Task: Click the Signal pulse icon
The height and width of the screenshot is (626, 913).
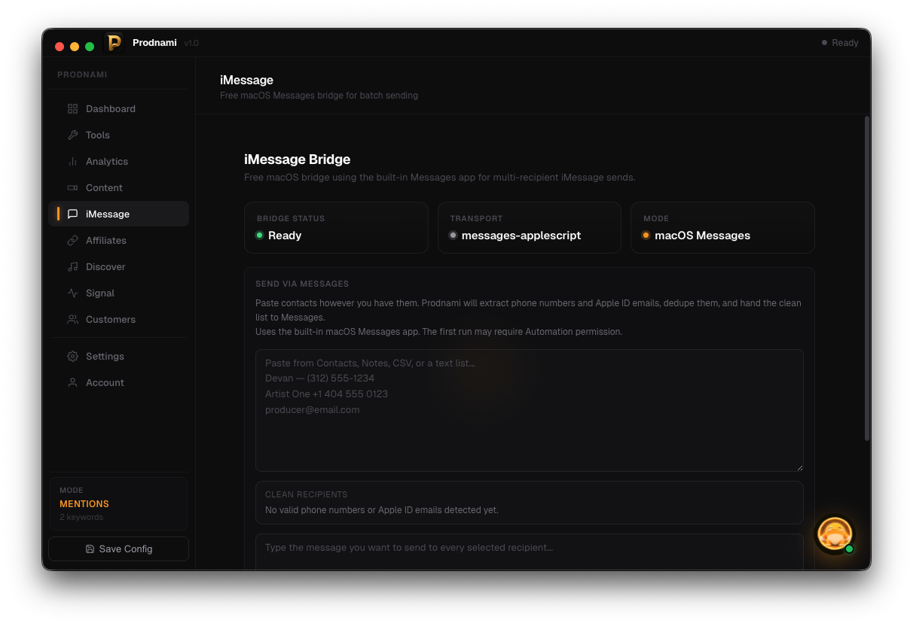Action: tap(72, 293)
